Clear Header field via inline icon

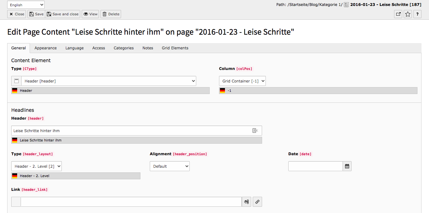(x=255, y=131)
